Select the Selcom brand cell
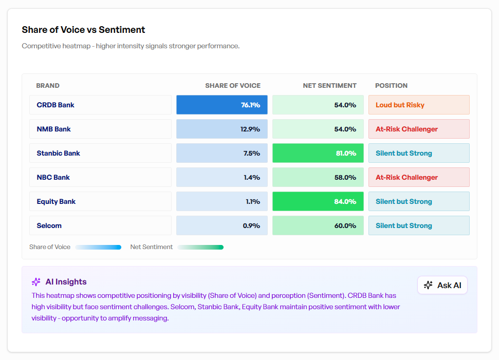 (101, 226)
